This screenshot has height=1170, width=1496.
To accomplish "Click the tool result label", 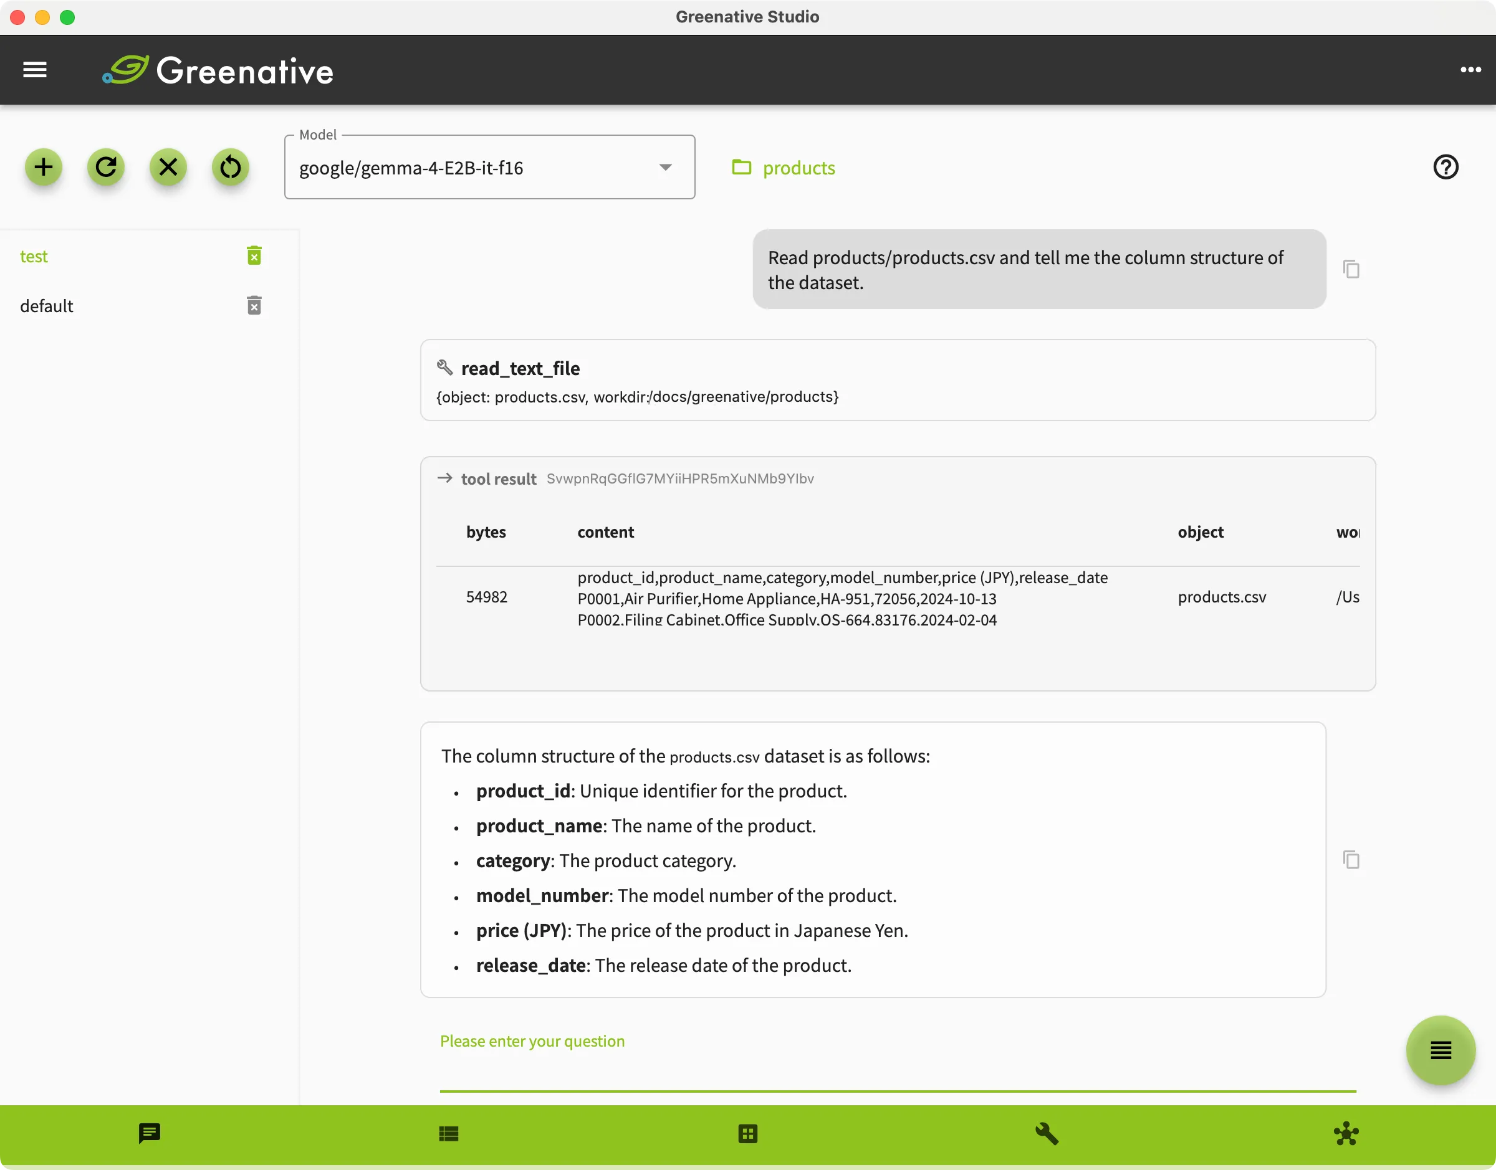I will pyautogui.click(x=499, y=479).
